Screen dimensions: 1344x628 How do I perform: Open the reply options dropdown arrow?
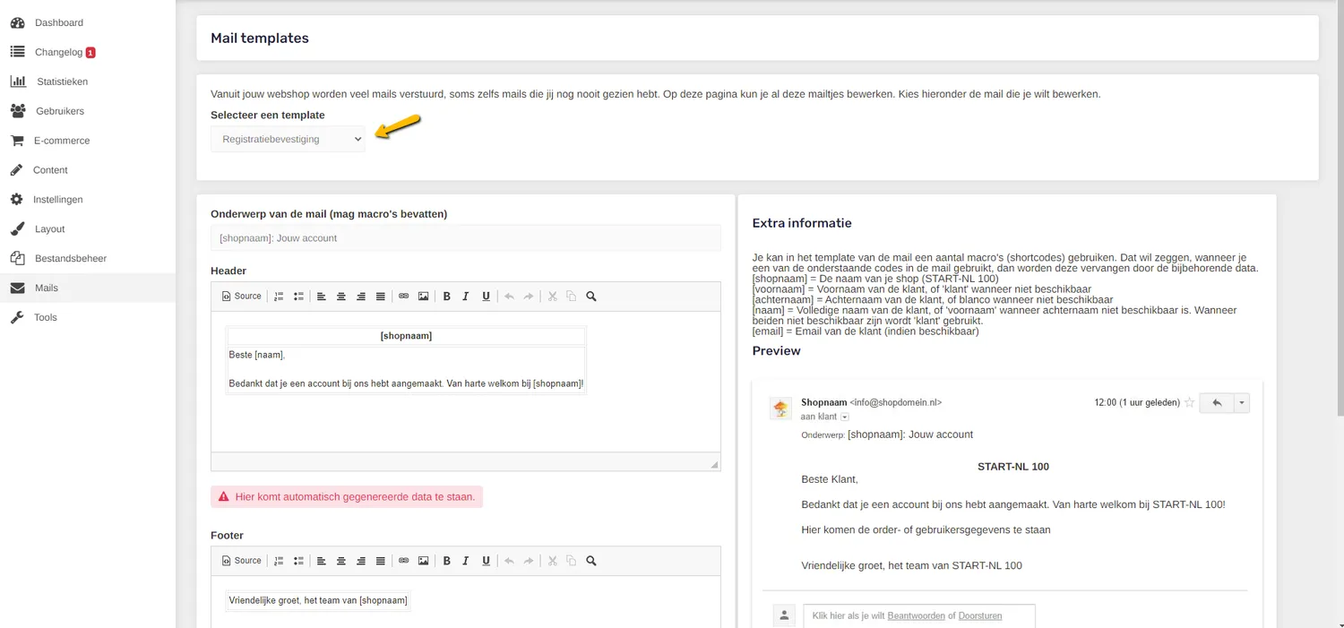1242,403
